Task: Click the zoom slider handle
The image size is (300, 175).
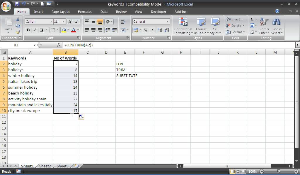Action: click(x=279, y=171)
